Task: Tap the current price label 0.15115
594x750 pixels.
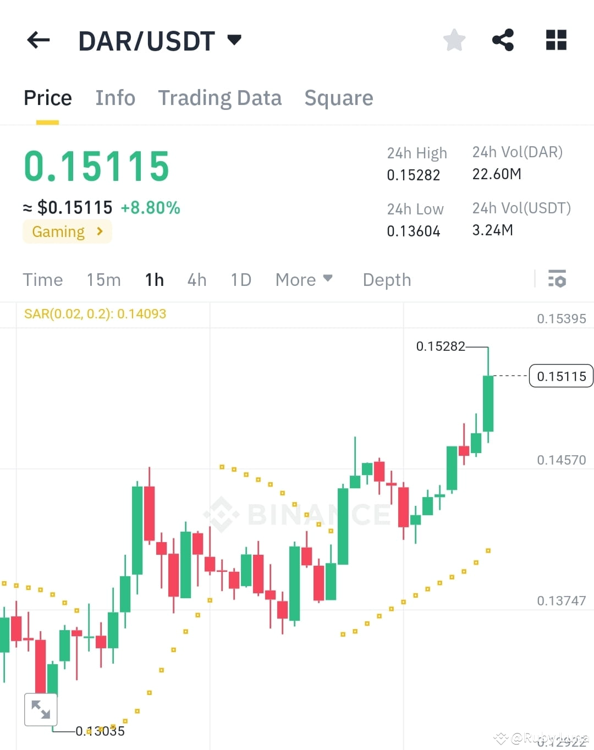Action: tap(560, 376)
